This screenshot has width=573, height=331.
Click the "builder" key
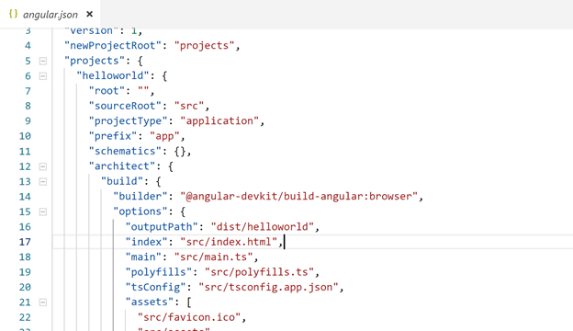[140, 197]
